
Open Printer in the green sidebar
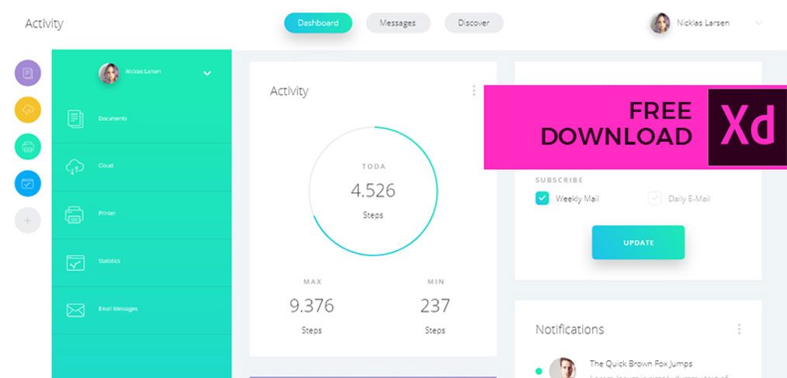141,214
